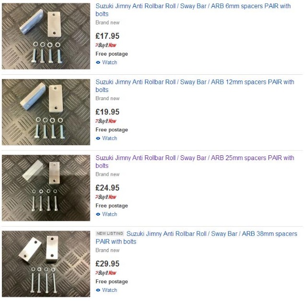Click the £29.95 price

107,264
